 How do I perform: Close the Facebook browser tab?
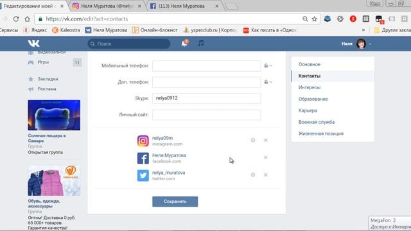[x=217, y=6]
